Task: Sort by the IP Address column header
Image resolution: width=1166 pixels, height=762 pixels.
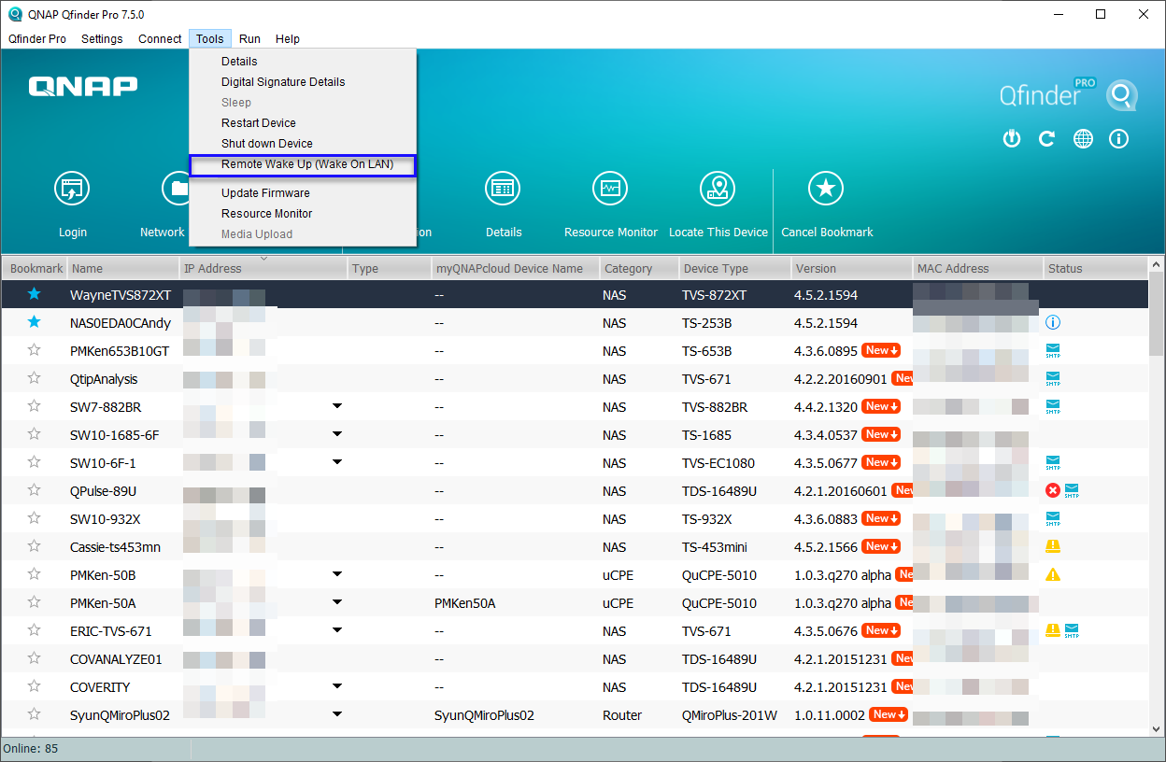Action: pyautogui.click(x=263, y=269)
